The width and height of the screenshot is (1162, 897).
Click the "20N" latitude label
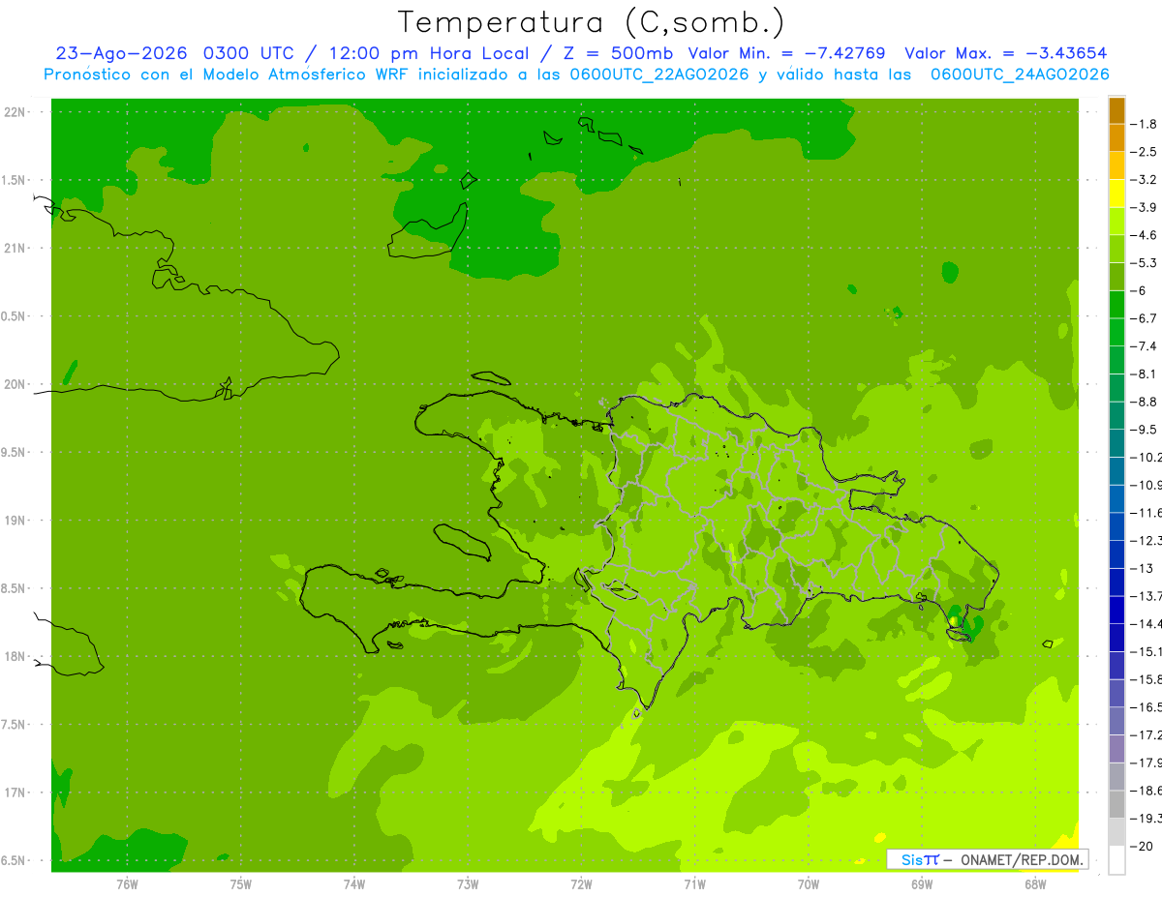[16, 384]
